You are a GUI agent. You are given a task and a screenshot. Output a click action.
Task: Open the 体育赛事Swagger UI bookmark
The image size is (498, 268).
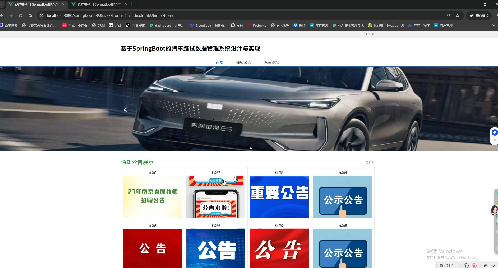tap(386, 26)
